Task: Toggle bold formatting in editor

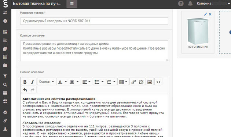Action: (25, 82)
